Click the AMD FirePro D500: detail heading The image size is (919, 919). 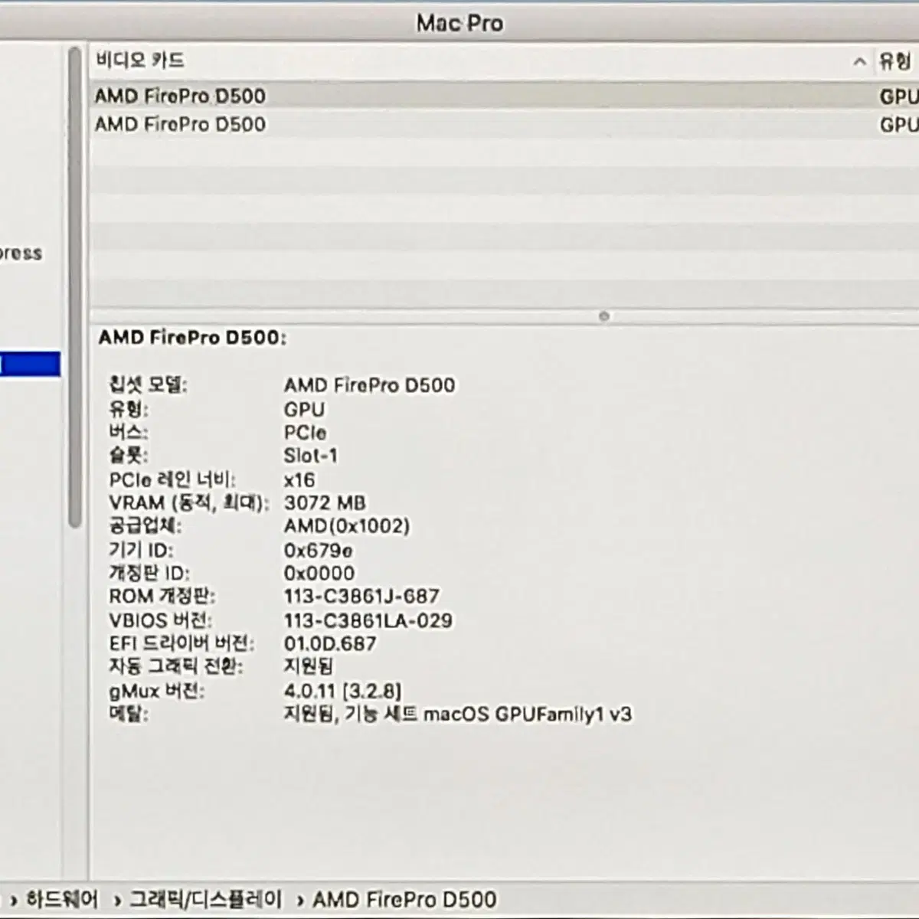point(192,338)
